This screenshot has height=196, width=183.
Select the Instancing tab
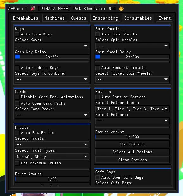[105, 18]
